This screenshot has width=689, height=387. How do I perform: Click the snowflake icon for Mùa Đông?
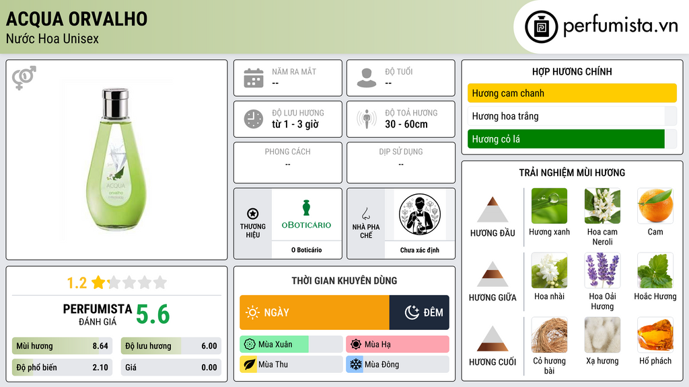click(355, 364)
